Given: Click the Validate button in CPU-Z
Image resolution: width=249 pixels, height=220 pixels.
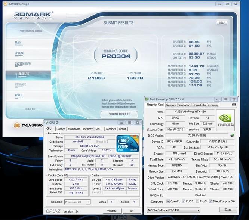Looking at the screenshot, I should point(112,211).
